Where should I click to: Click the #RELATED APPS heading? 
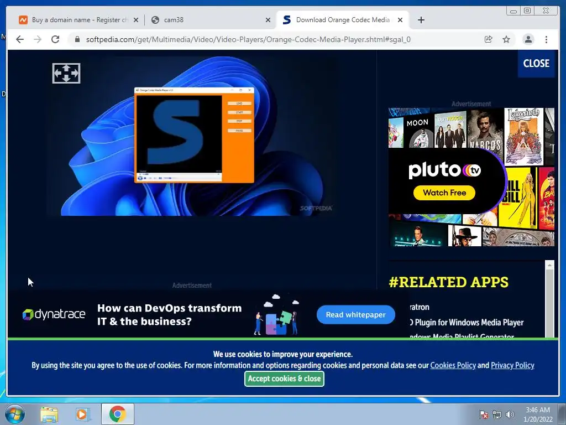(449, 282)
